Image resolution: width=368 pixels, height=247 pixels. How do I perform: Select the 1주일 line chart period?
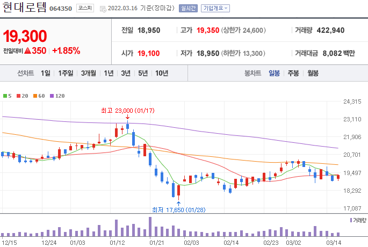coord(66,73)
